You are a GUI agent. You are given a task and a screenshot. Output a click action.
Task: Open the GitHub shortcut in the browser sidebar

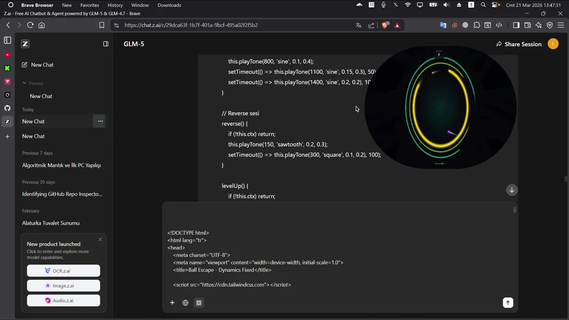[x=7, y=108]
